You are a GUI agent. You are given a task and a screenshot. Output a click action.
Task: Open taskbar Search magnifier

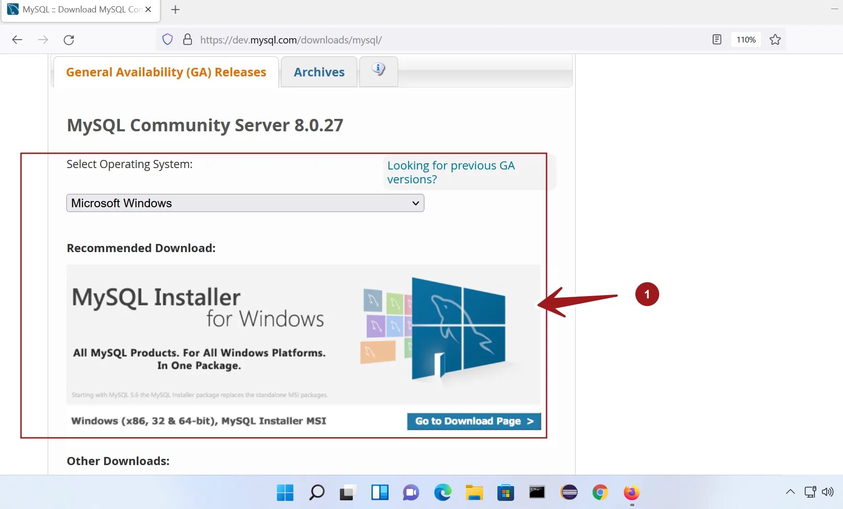[316, 492]
